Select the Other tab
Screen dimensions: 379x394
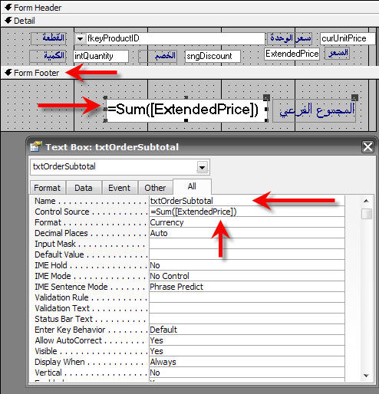[155, 188]
